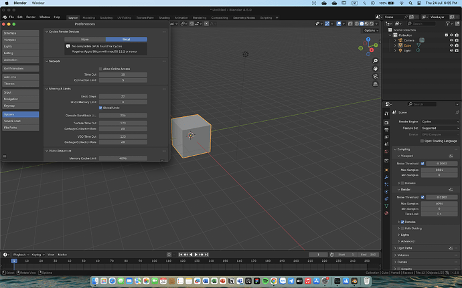This screenshot has width=462, height=288.
Task: Open the Object Data green triangle tab
Action: [386, 206]
